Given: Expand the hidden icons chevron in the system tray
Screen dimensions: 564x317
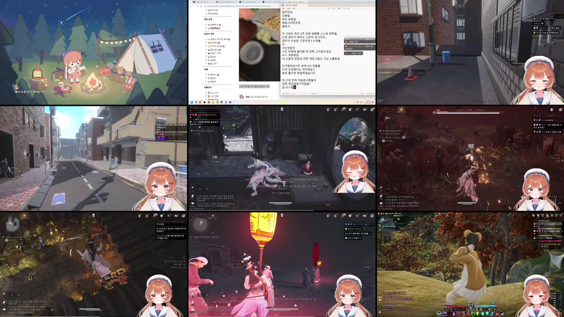Looking at the screenshot, I should tap(354, 102).
